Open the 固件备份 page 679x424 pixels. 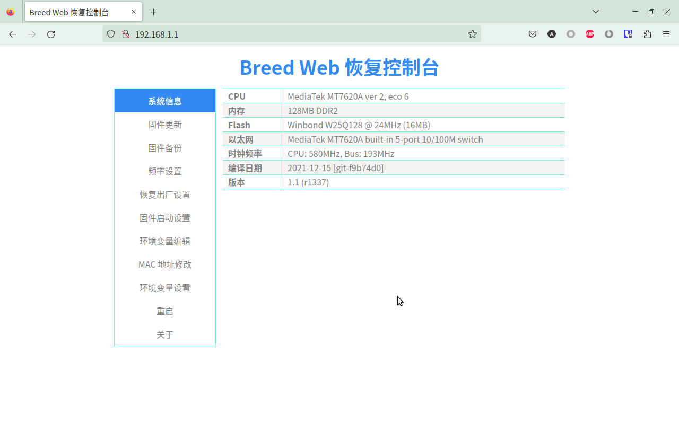pyautogui.click(x=165, y=148)
